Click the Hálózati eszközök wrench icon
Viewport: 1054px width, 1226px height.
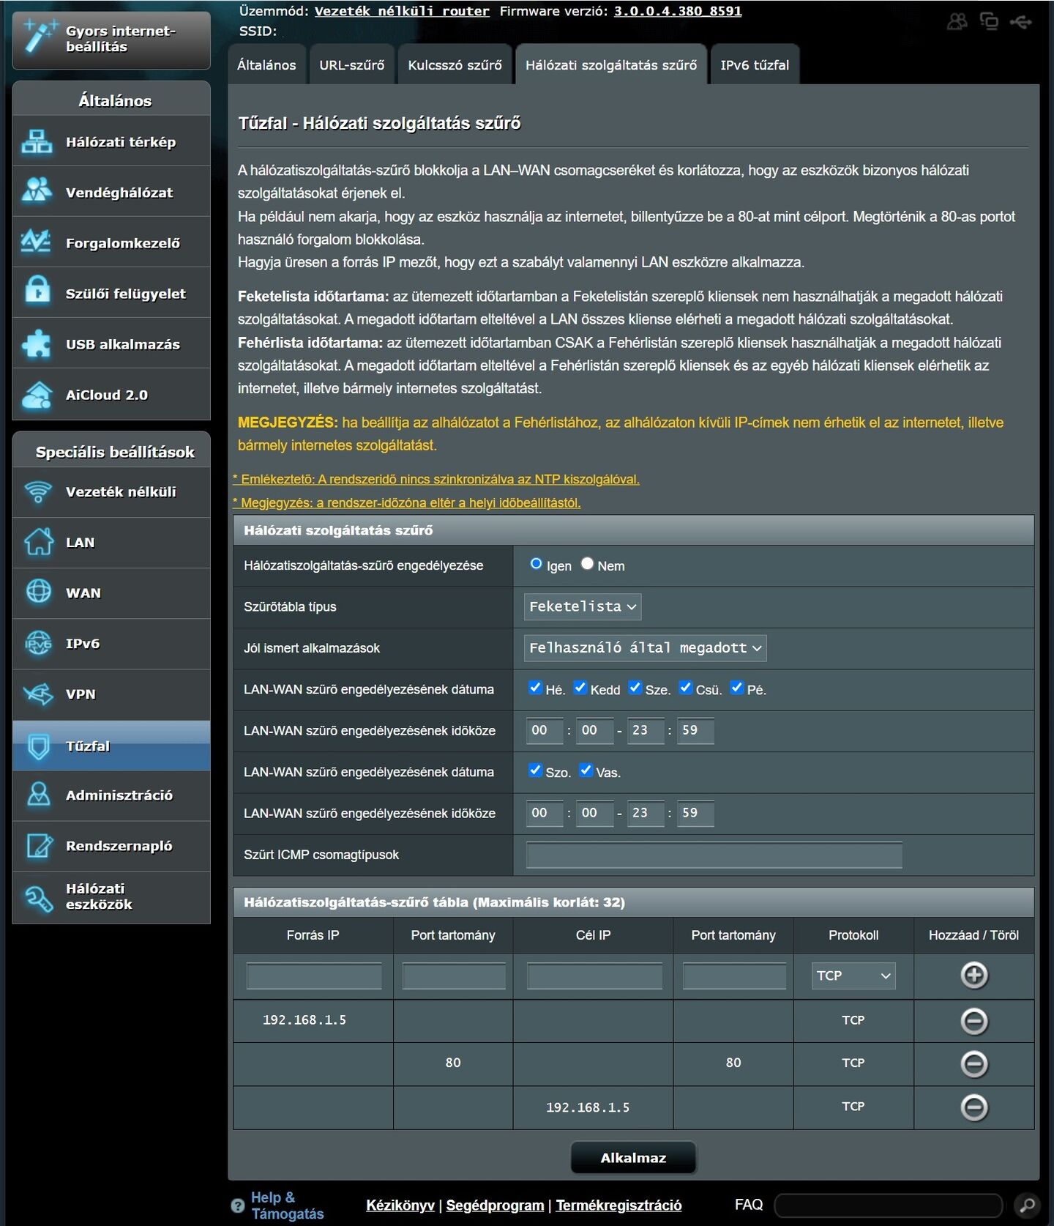point(38,898)
